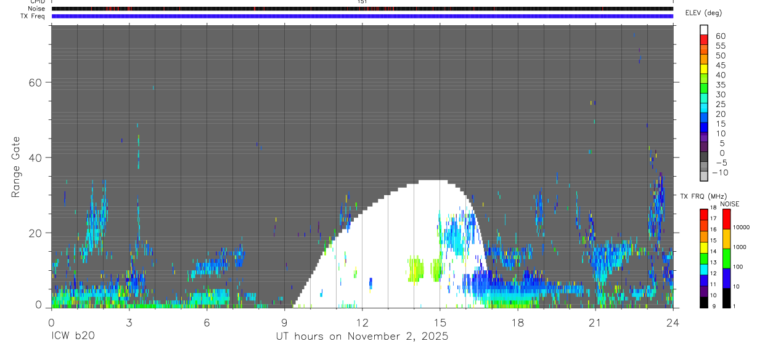Click the black Noise strip above plot
Image resolution: width=757 pixels, height=349 pixels.
point(362,9)
